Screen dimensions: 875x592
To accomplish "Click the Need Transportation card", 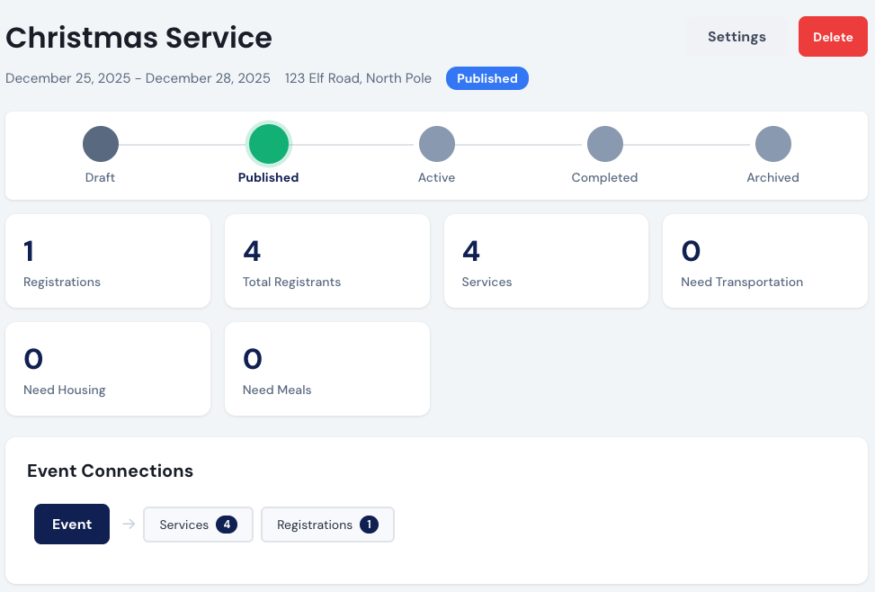I will (x=764, y=261).
